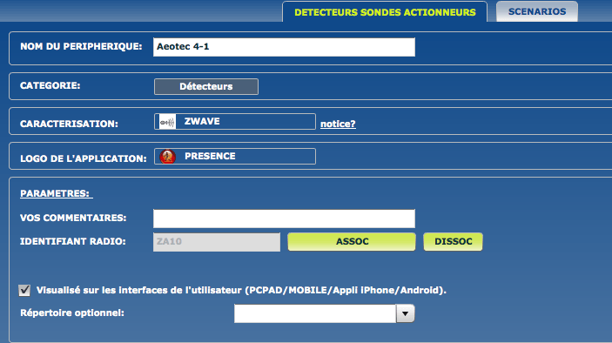Click the dropdown arrow of Répertoire optionnel
The image size is (612, 343).
pyautogui.click(x=405, y=313)
